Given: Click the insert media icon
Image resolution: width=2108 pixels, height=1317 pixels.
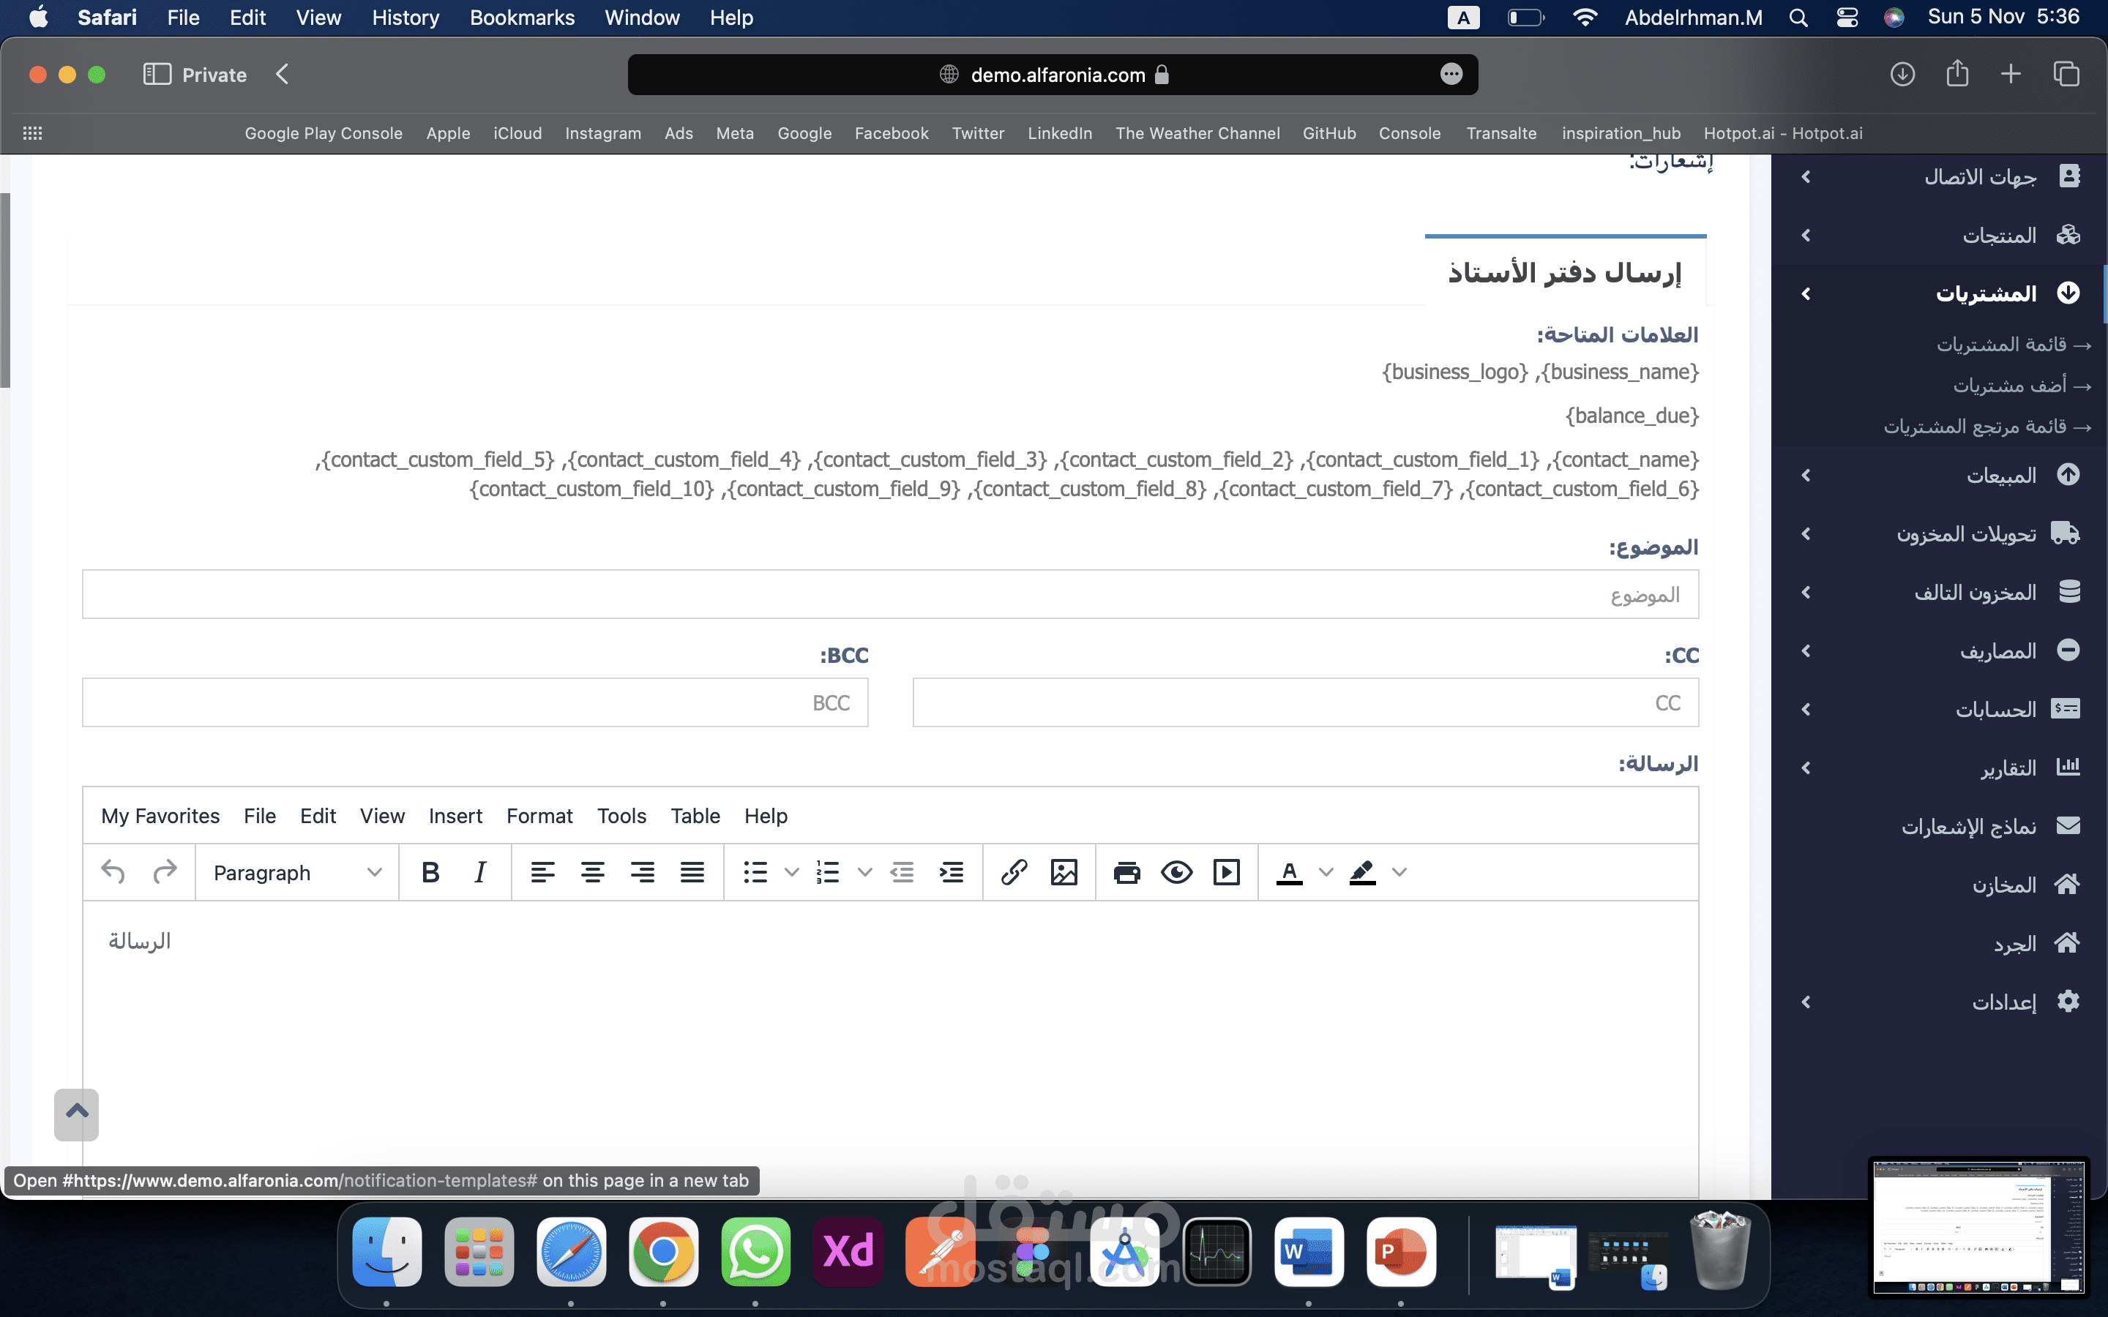Looking at the screenshot, I should point(1227,872).
